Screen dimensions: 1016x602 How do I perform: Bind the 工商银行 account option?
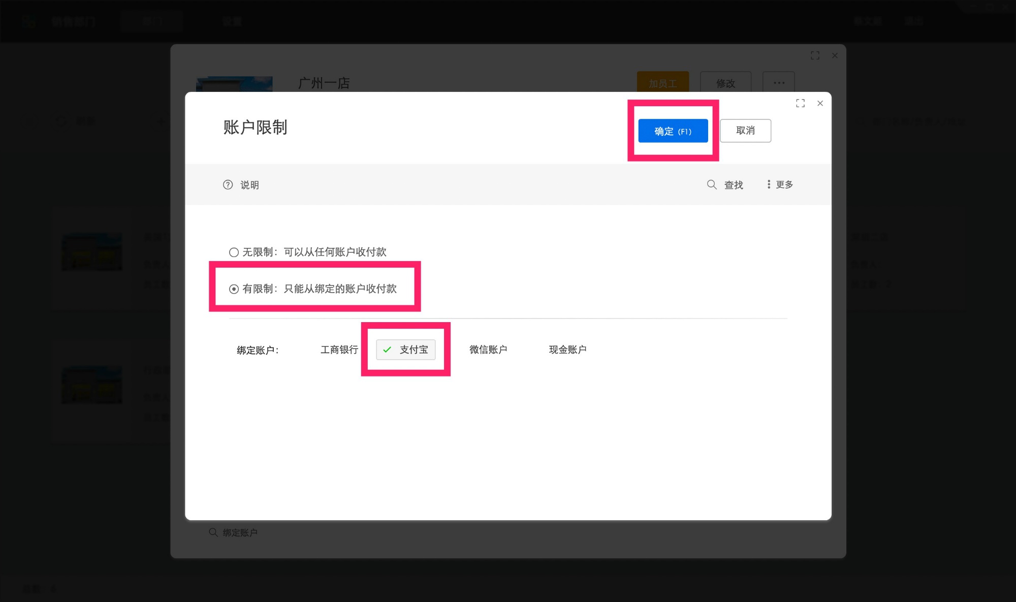coord(339,350)
